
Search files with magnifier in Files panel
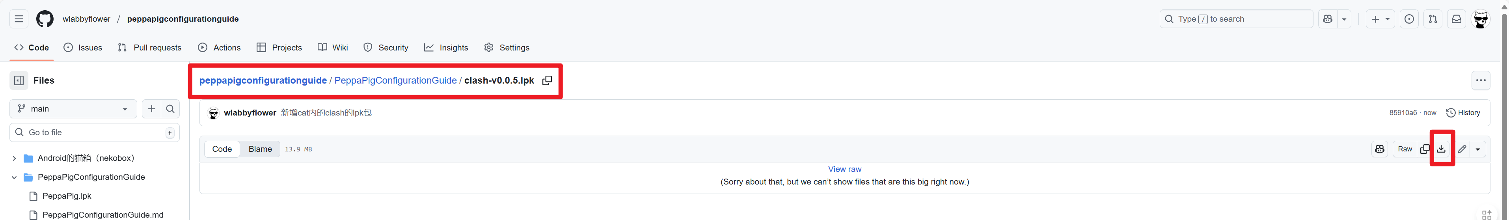coord(170,108)
